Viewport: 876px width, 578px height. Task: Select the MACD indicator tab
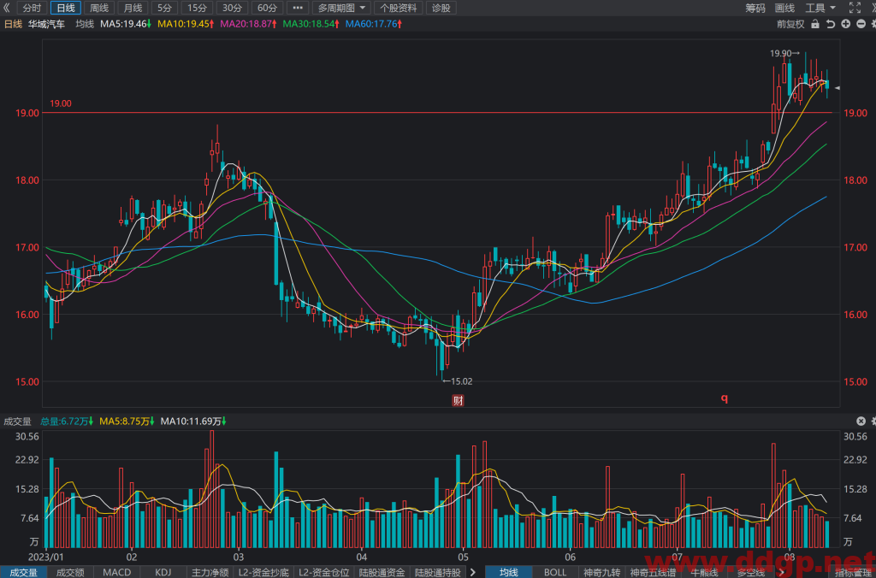click(x=116, y=572)
